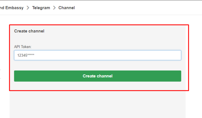Click the API Token input field
The width and height of the screenshot is (202, 118).
pos(98,55)
